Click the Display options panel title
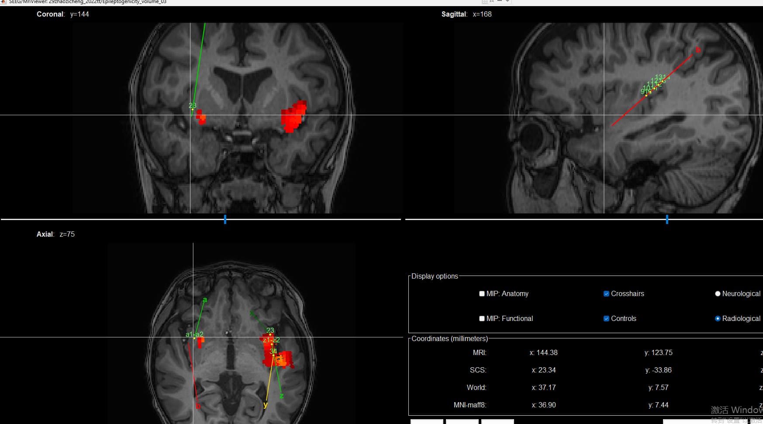The height and width of the screenshot is (424, 763). click(435, 276)
